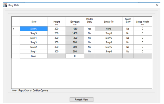Edit Story1 height cell

pyautogui.click(x=57, y=52)
